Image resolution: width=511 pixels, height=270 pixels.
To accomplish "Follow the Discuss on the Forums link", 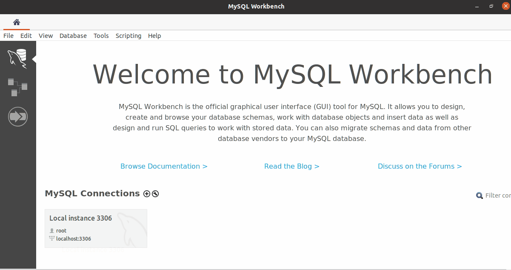I will click(420, 166).
